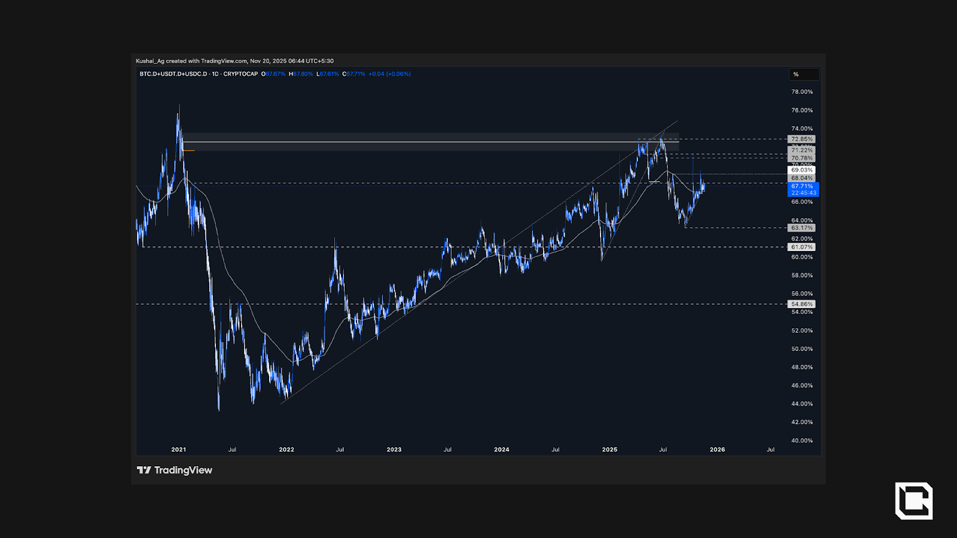
Task: Click the white square logo in bottom-right corner
Action: click(x=913, y=500)
